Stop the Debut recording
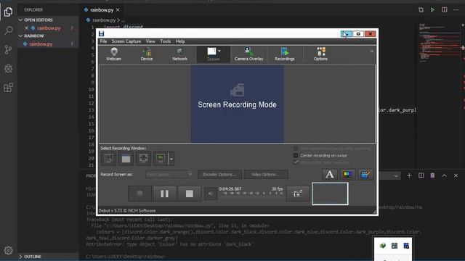 [189, 194]
